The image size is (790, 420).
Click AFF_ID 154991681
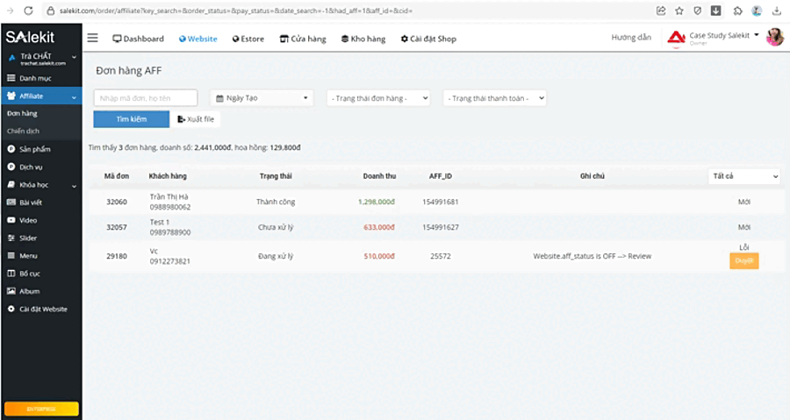(441, 202)
